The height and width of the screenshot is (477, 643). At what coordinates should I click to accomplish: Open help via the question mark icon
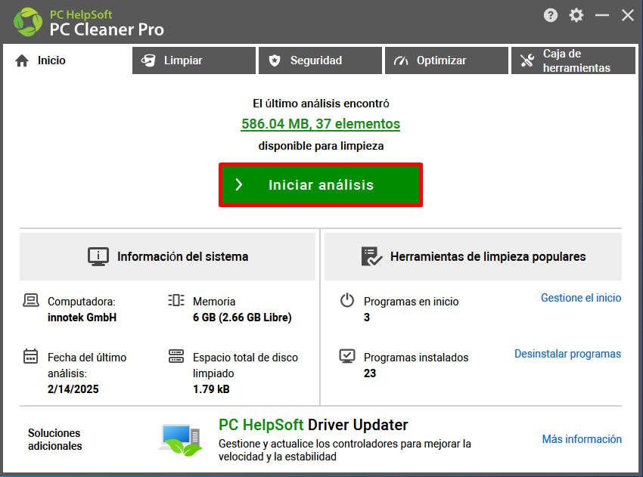coord(550,16)
